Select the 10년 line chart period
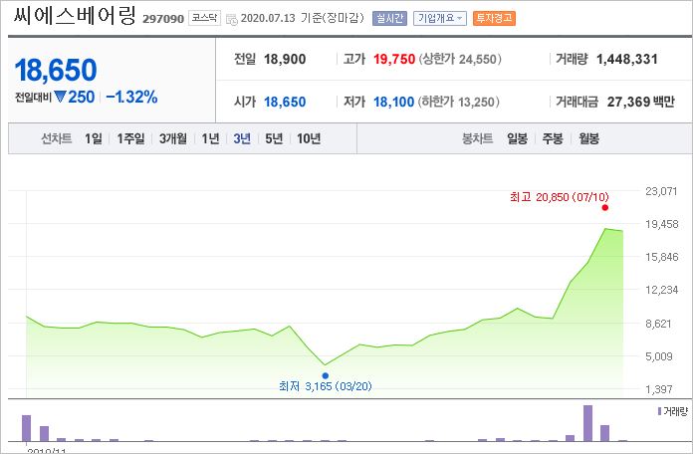This screenshot has width=693, height=454. (309, 138)
